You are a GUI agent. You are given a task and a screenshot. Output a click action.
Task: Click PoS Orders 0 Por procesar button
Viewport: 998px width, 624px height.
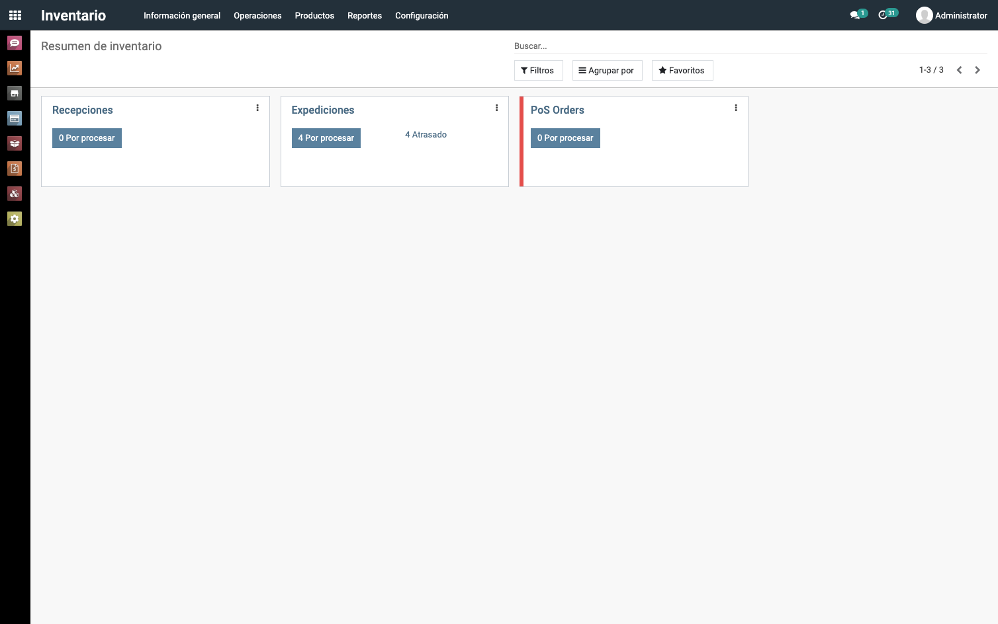(x=565, y=138)
